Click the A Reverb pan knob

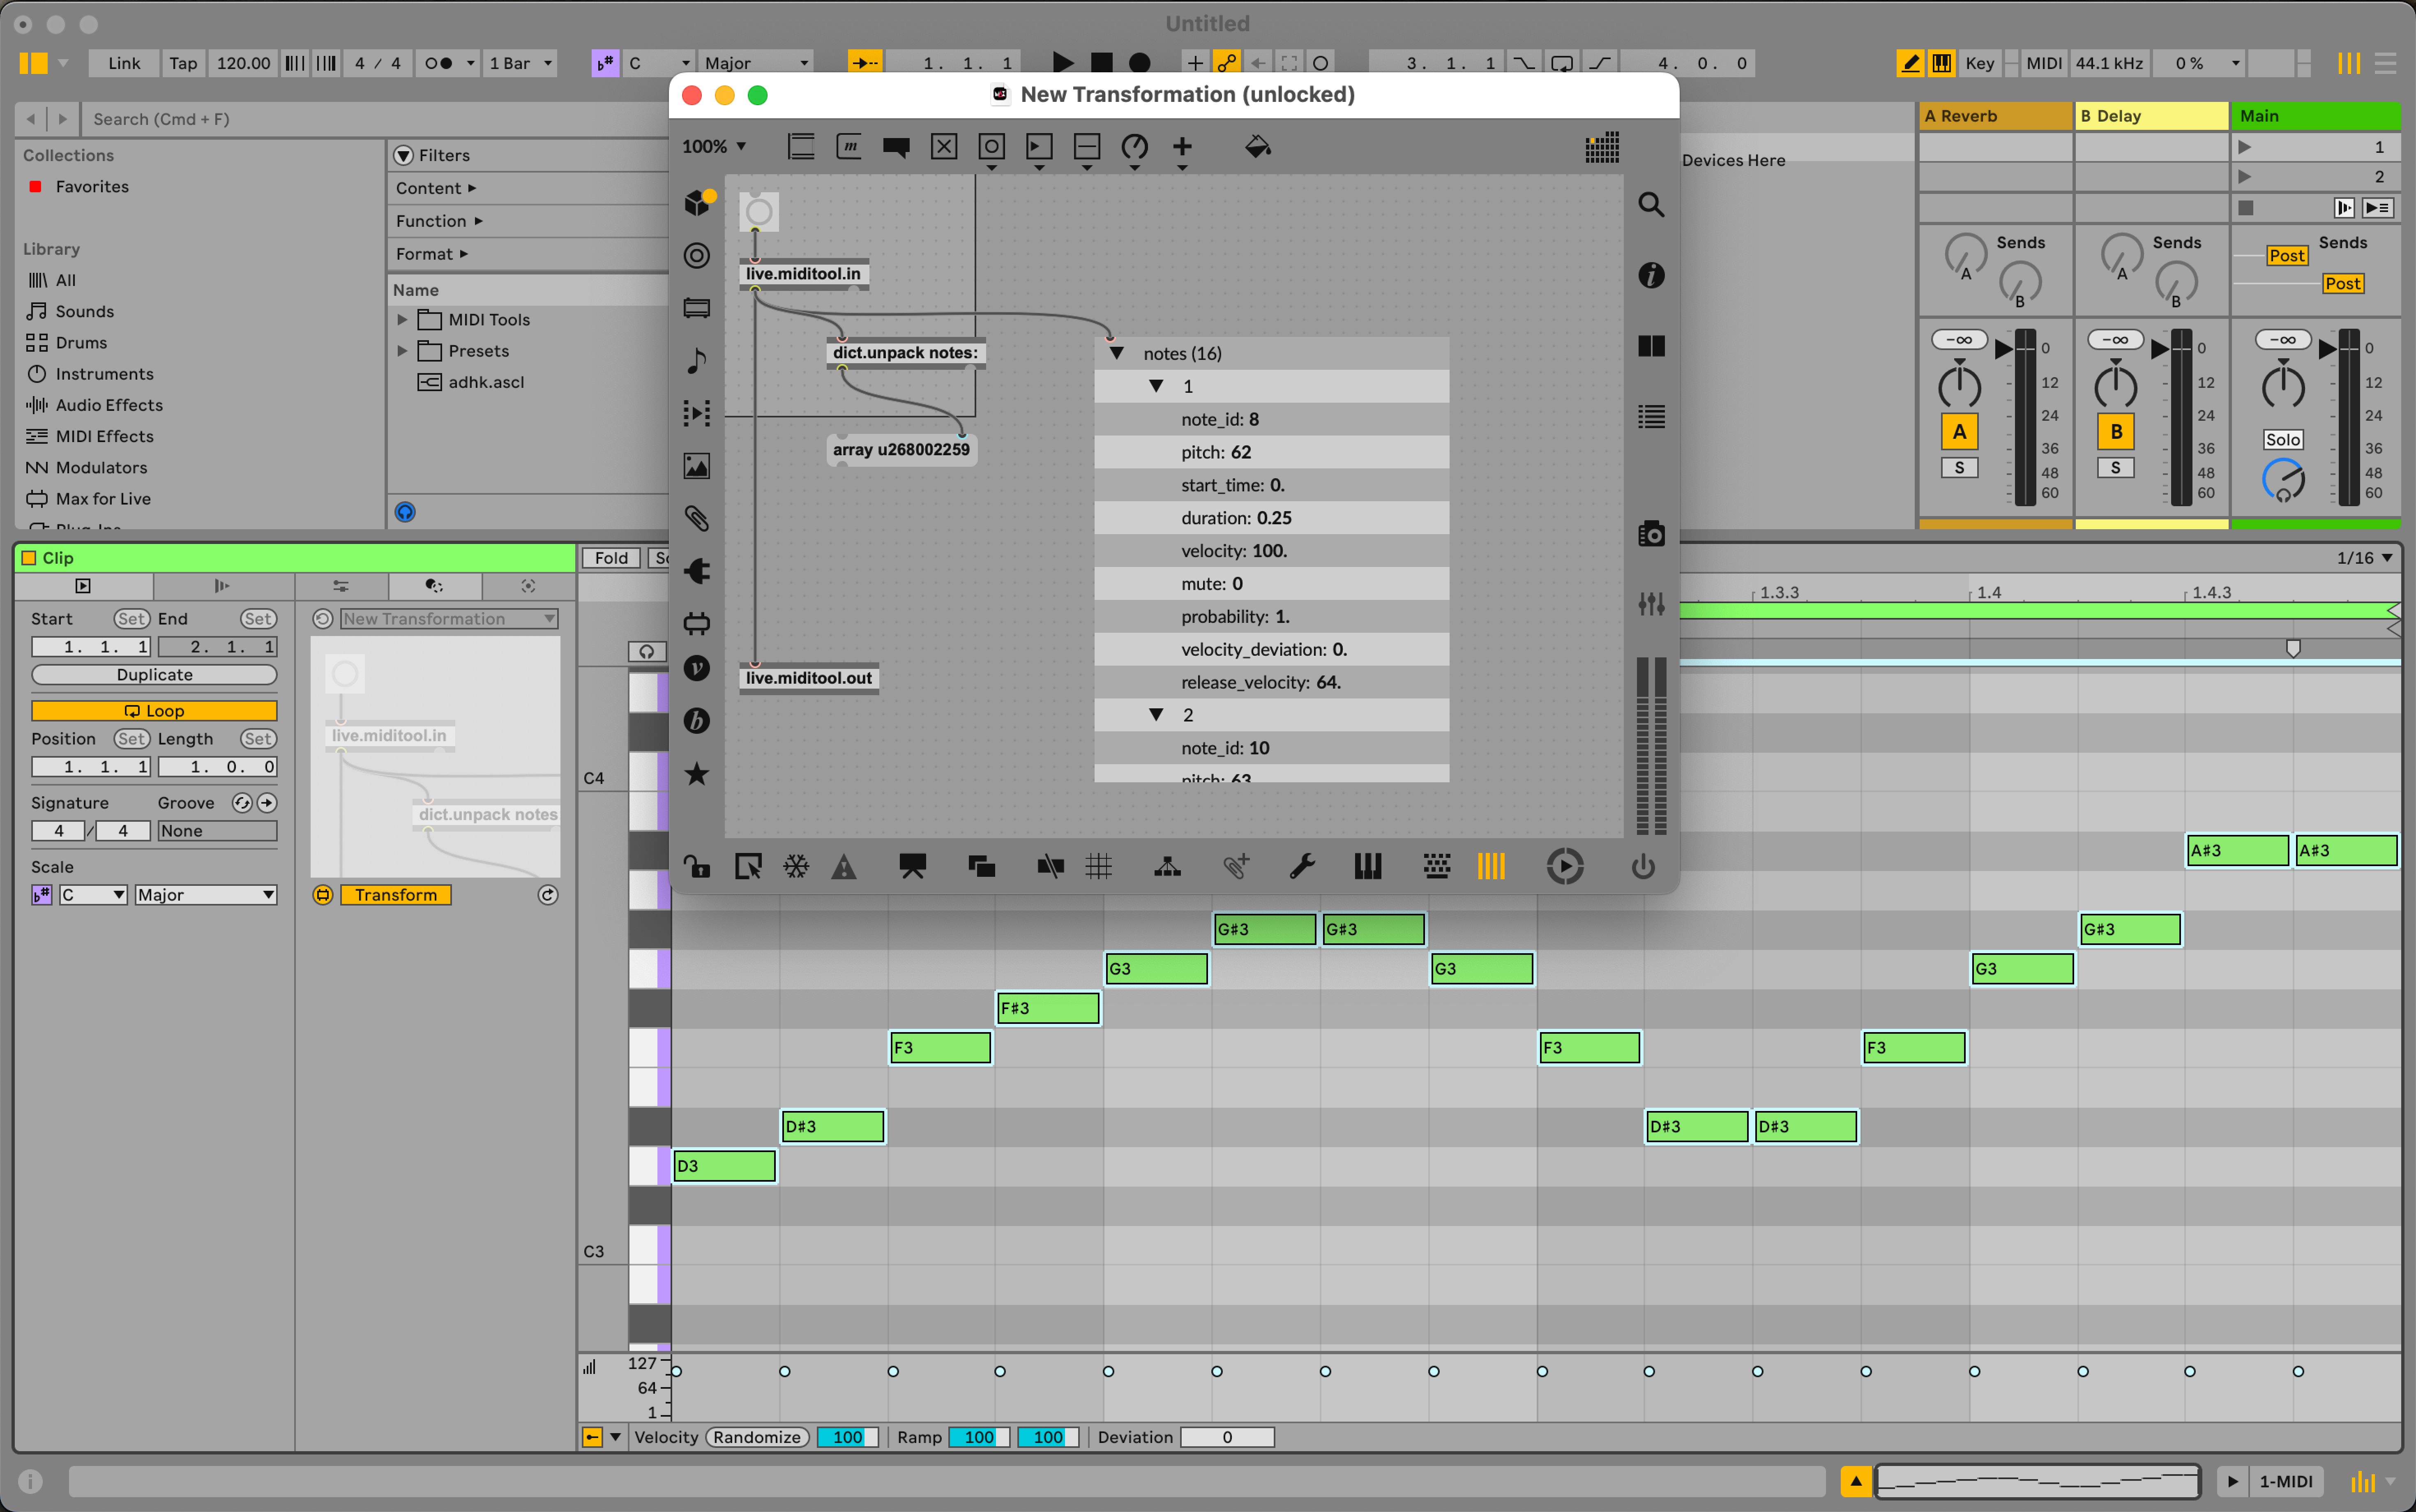pyautogui.click(x=1959, y=387)
